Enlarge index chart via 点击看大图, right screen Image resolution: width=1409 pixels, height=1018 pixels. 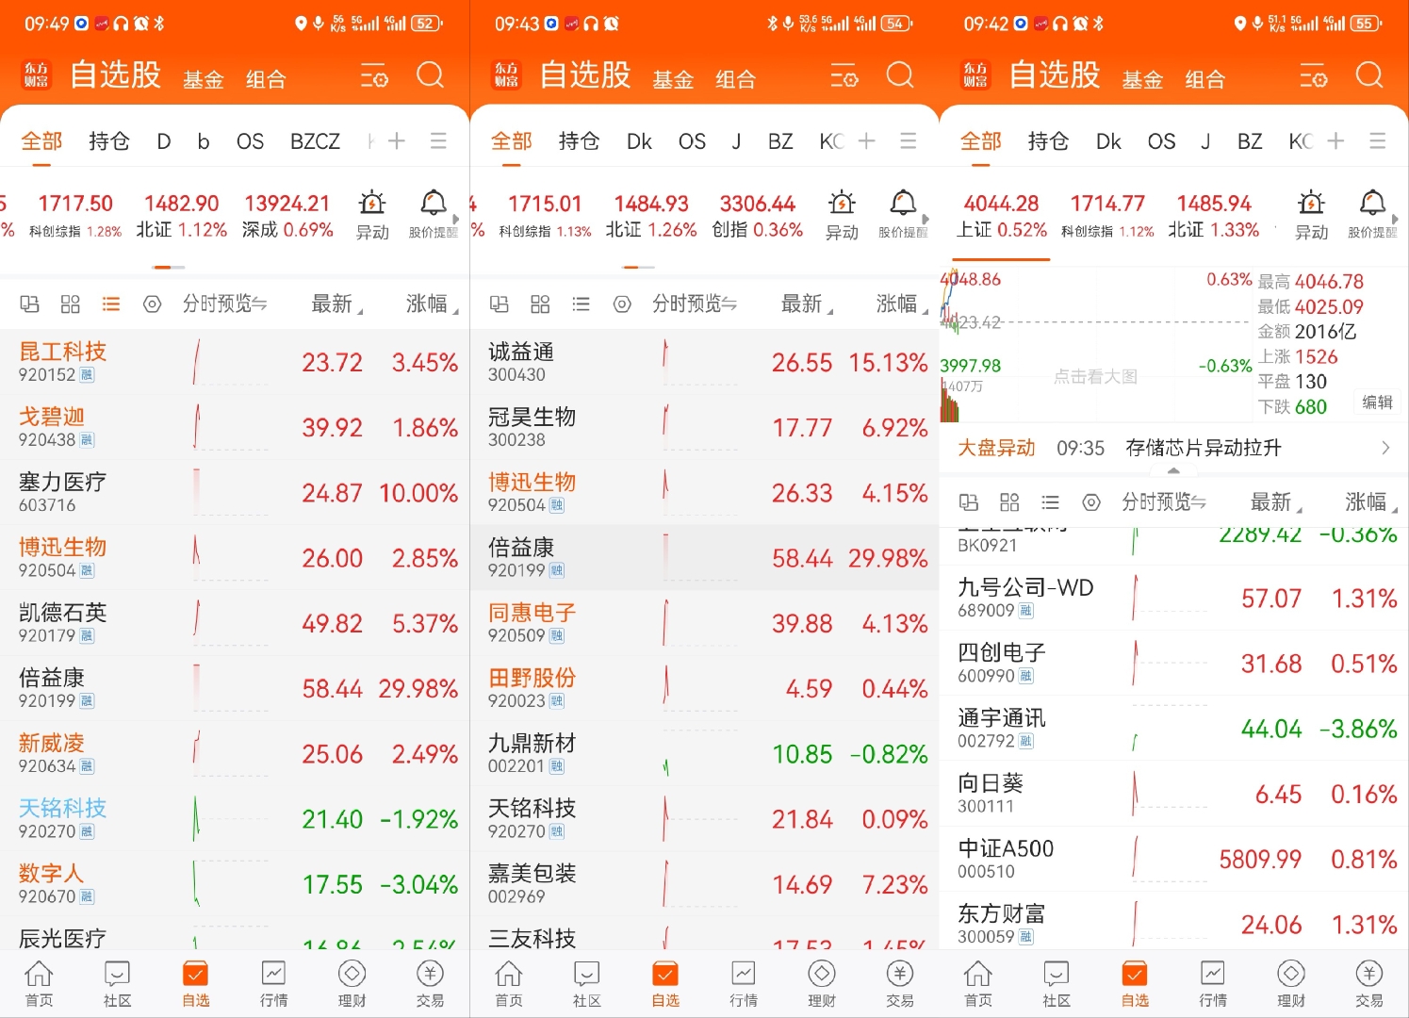click(x=1095, y=377)
